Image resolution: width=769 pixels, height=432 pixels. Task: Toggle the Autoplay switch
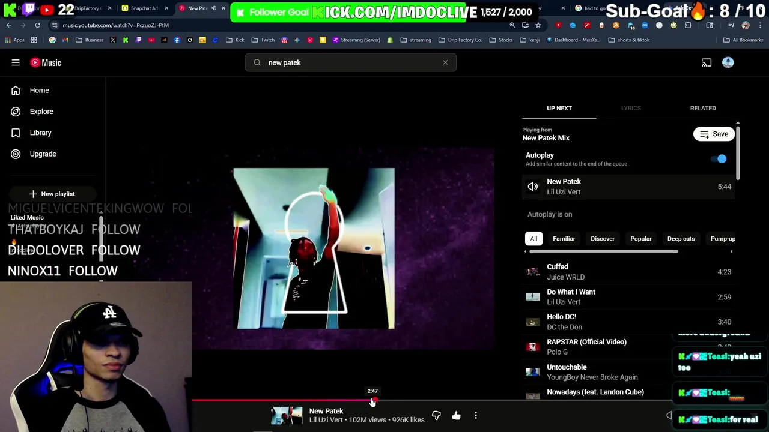coord(719,159)
